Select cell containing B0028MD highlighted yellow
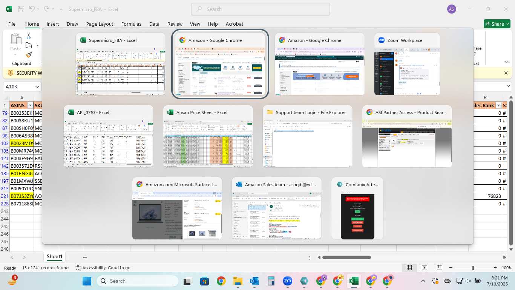Image resolution: width=515 pixels, height=290 pixels. (x=21, y=143)
